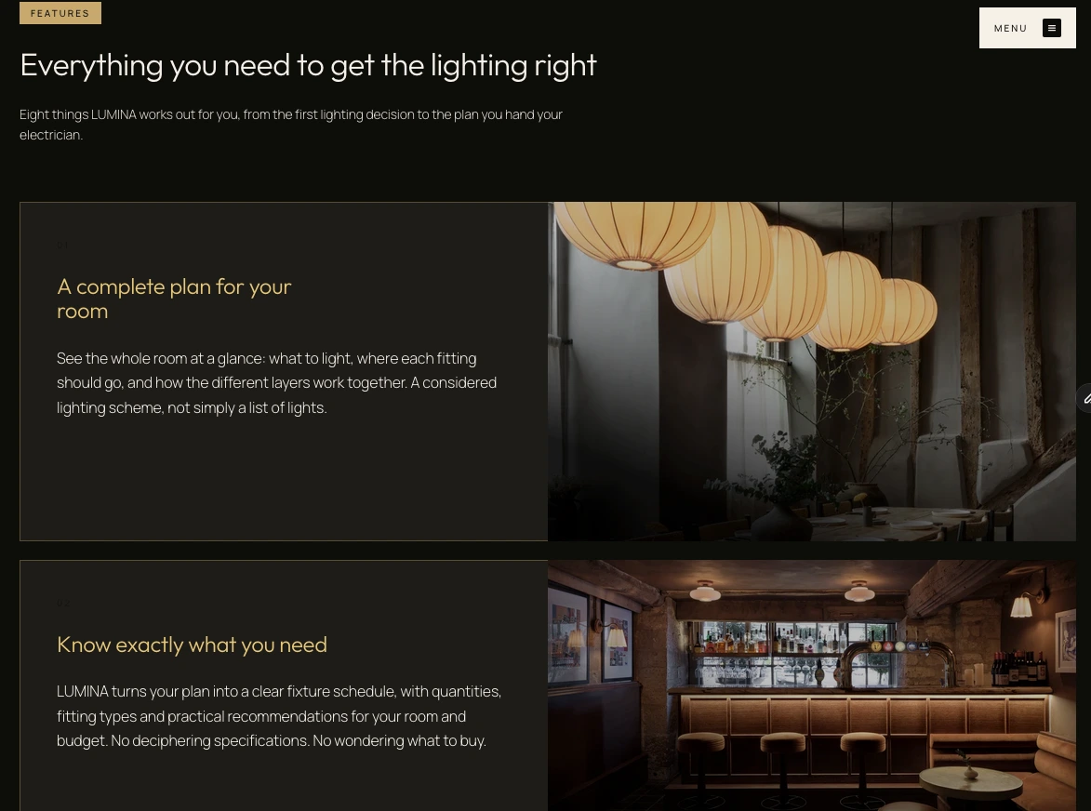Click the largest paper lantern in the photo
Screen dimensions: 1091x811
click(634, 235)
